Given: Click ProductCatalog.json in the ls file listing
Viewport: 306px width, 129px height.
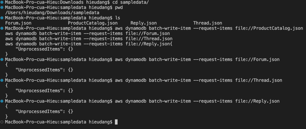Looking at the screenshot, I should (x=93, y=23).
